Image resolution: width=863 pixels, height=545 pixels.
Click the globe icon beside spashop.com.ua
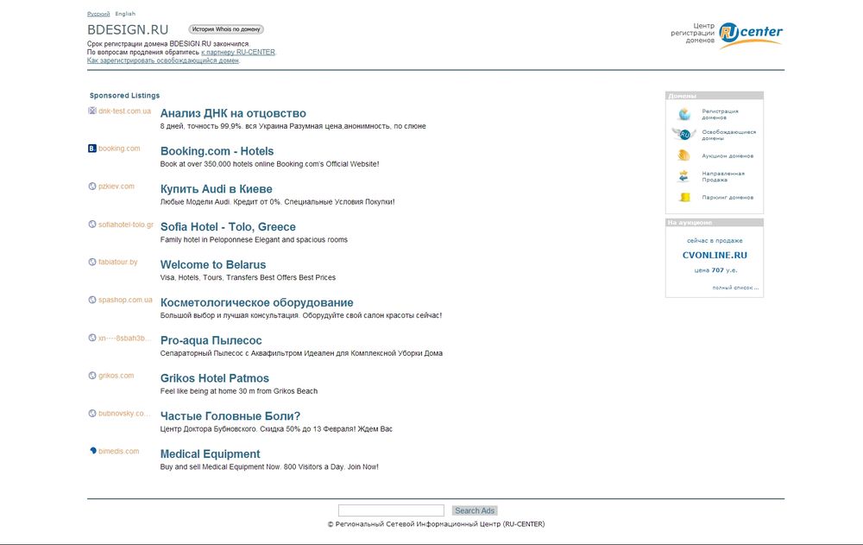pos(92,300)
